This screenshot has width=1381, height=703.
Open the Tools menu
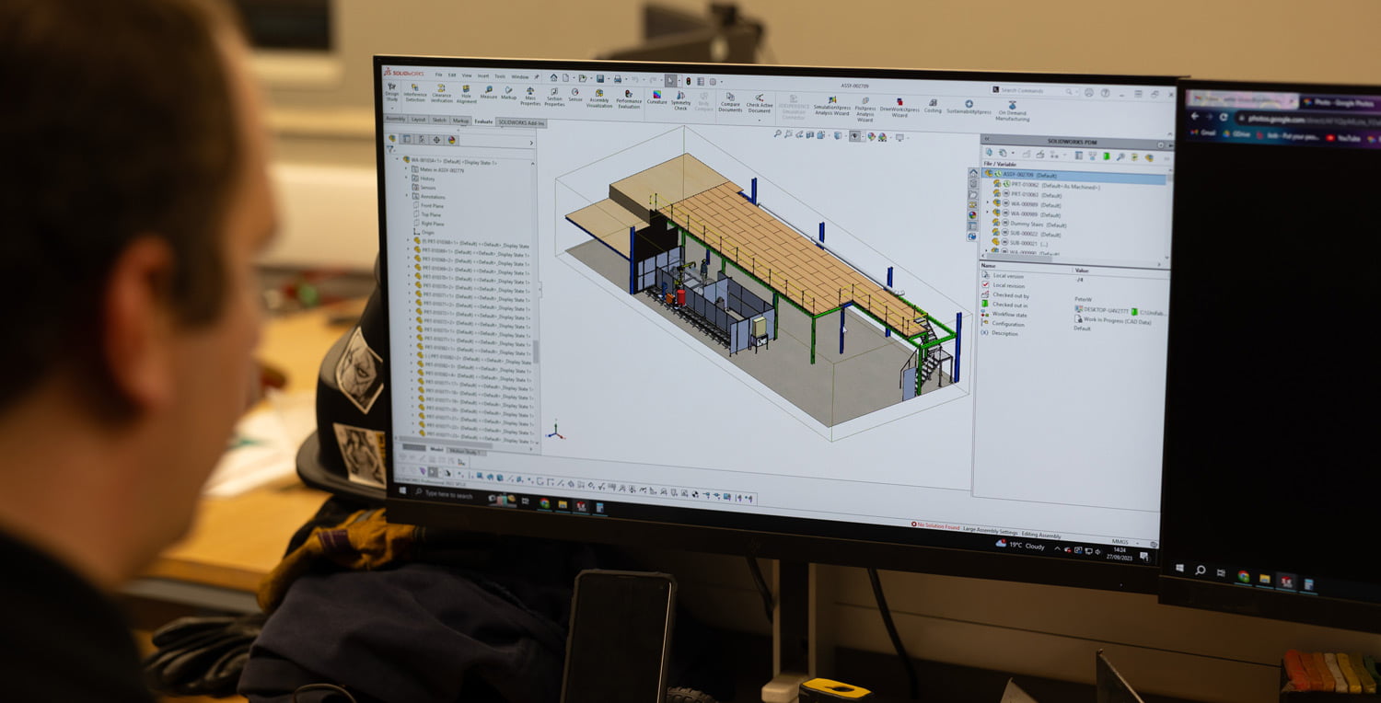point(500,76)
